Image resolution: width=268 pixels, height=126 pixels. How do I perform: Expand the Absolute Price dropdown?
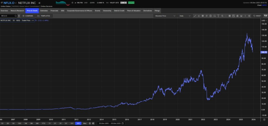165,16
